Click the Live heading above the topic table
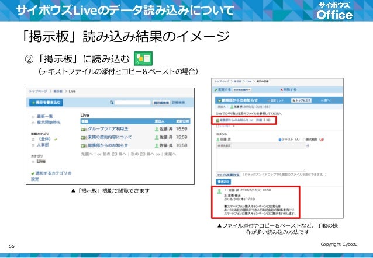 point(85,115)
